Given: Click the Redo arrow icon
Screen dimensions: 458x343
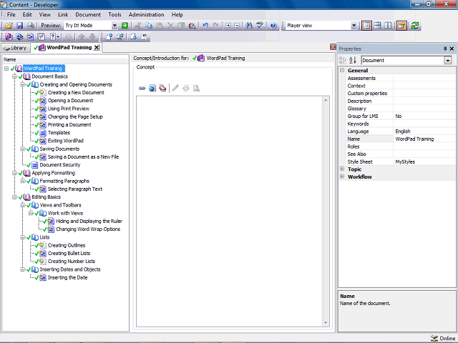Looking at the screenshot, I should (x=216, y=26).
